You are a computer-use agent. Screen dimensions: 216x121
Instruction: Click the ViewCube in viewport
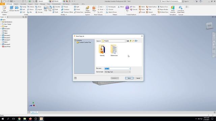click(209, 26)
